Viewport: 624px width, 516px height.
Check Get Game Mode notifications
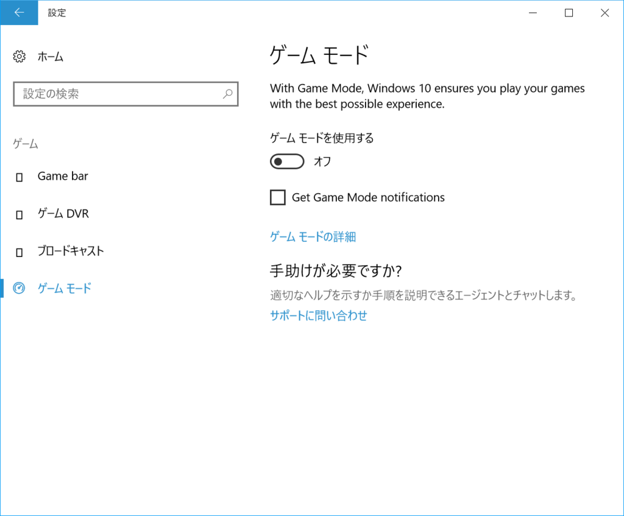277,197
